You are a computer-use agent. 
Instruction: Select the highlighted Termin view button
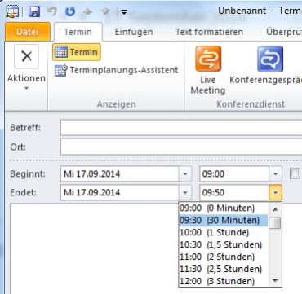click(x=77, y=52)
